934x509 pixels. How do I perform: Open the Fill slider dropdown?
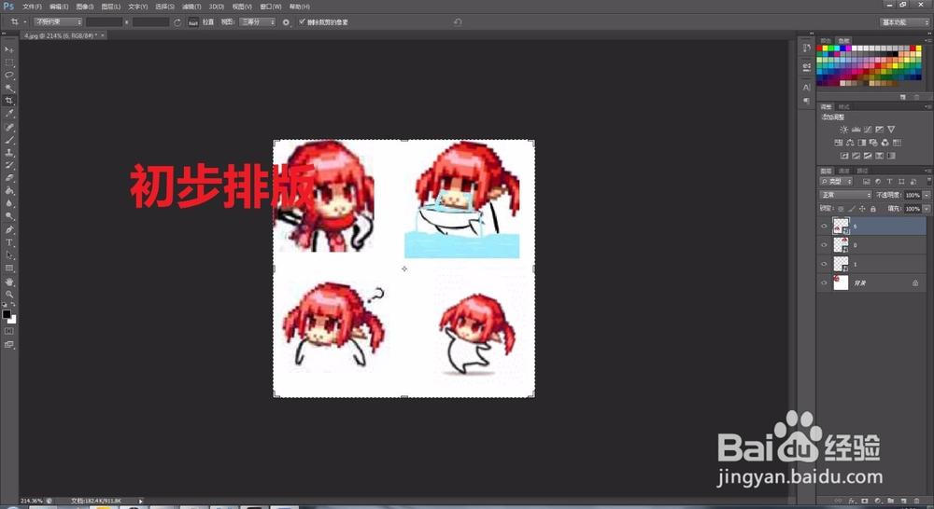point(927,209)
